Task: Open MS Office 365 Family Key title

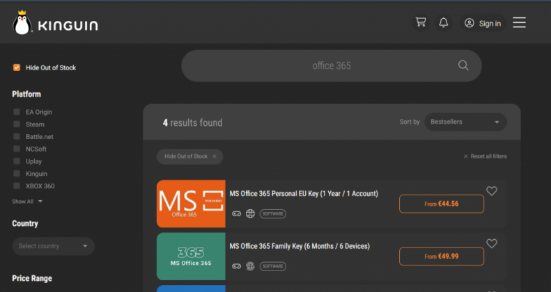Action: (x=300, y=246)
